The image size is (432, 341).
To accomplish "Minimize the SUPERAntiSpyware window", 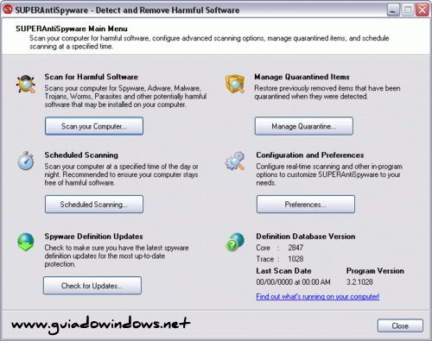I will 393,10.
